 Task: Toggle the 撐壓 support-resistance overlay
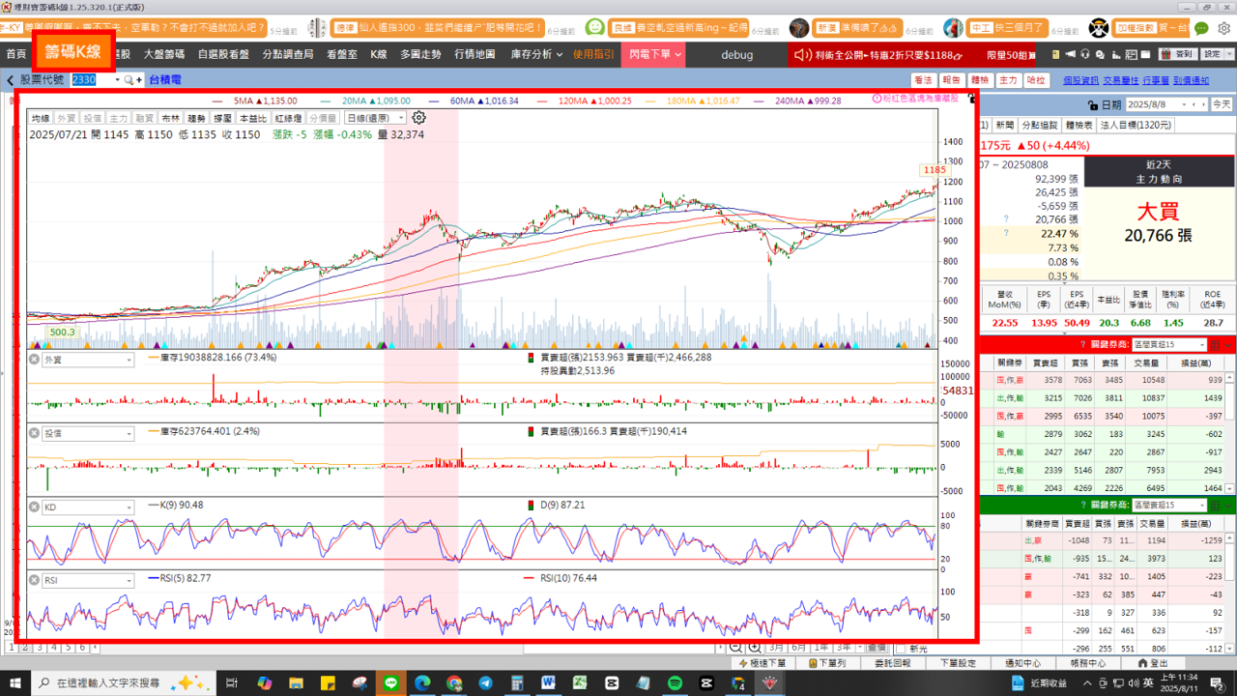click(x=222, y=118)
